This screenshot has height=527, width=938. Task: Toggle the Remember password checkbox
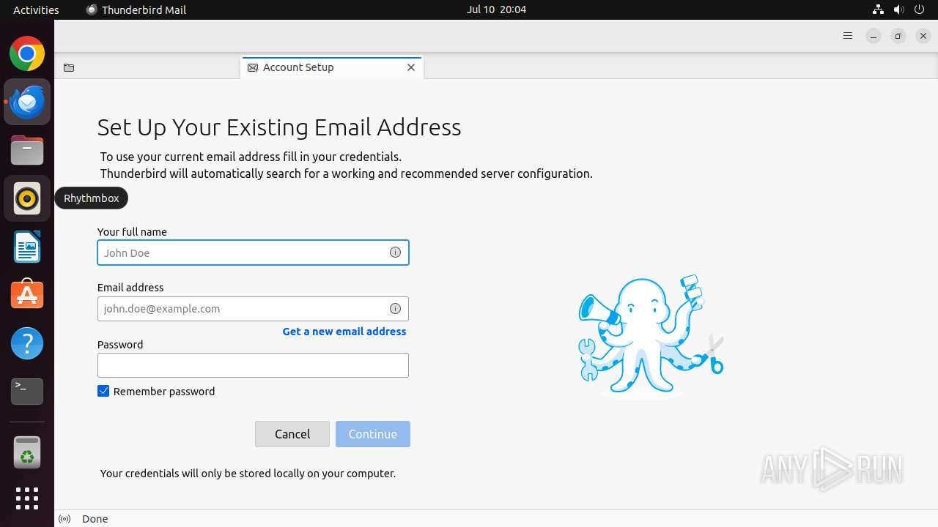point(103,391)
